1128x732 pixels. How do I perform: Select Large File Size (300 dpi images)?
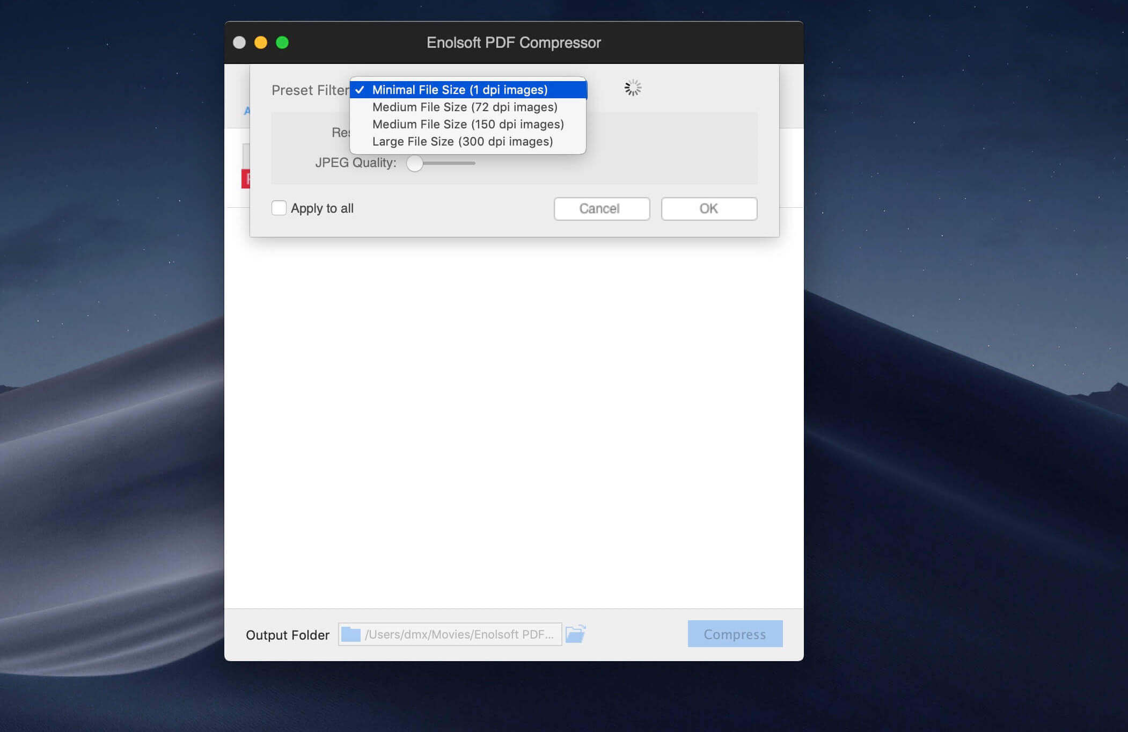(462, 141)
